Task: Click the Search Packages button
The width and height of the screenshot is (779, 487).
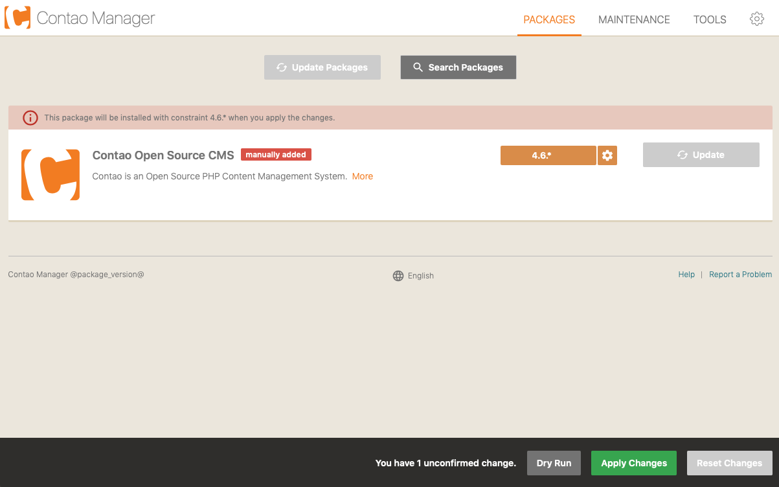Action: [458, 67]
